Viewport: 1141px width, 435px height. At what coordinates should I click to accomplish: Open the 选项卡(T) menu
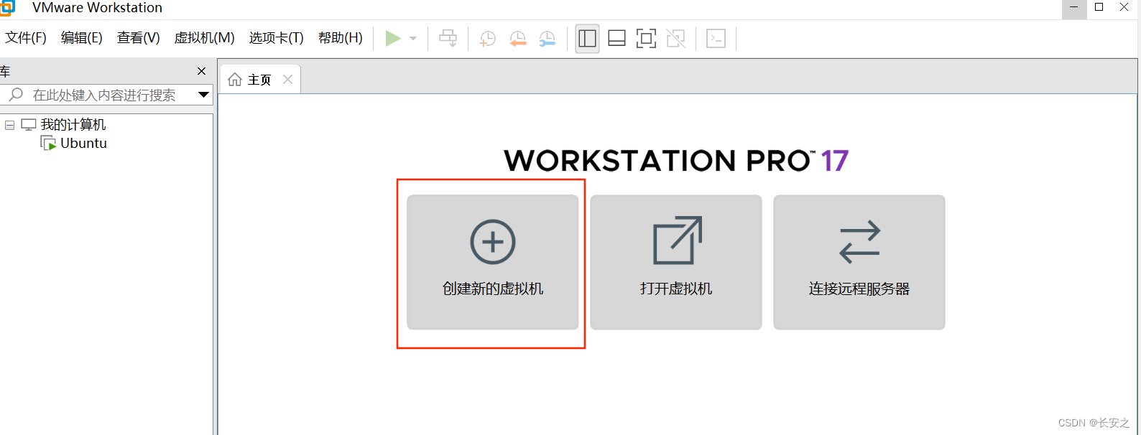pyautogui.click(x=277, y=37)
